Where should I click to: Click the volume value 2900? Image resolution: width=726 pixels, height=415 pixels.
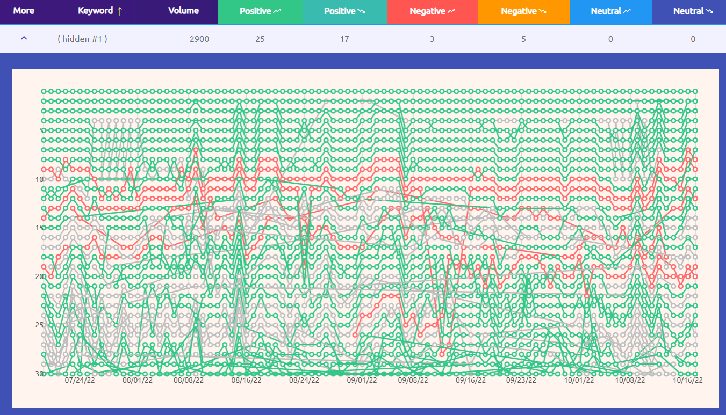[x=199, y=39]
